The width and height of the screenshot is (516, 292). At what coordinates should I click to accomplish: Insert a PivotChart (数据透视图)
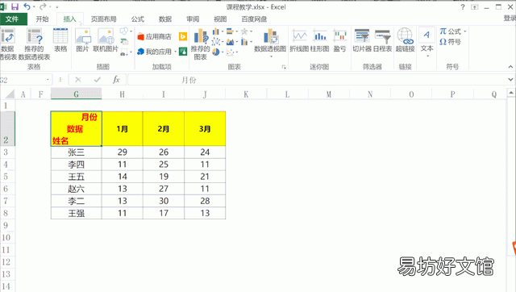(x=270, y=40)
